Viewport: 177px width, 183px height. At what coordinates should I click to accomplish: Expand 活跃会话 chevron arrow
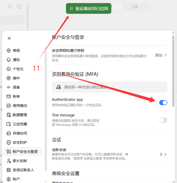click(165, 154)
